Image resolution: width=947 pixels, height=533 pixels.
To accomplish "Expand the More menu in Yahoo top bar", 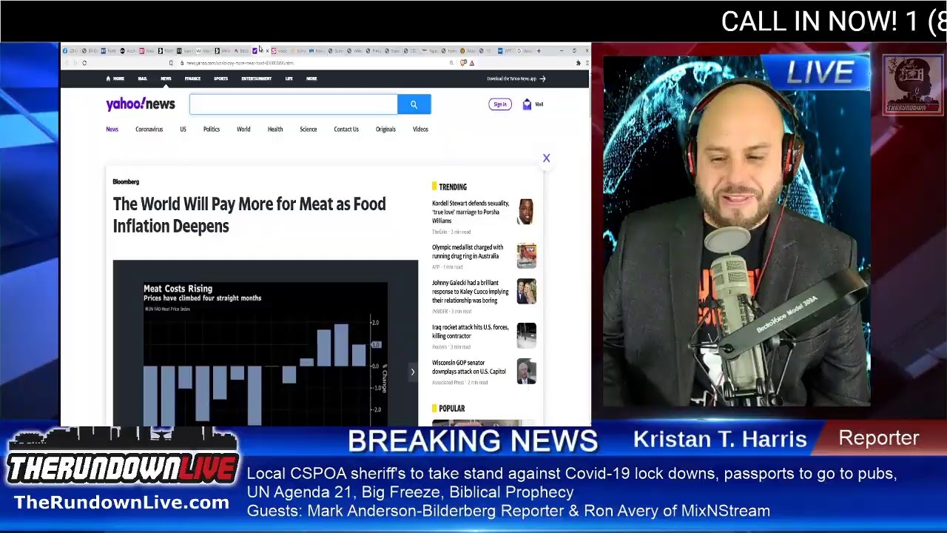I will click(x=311, y=78).
